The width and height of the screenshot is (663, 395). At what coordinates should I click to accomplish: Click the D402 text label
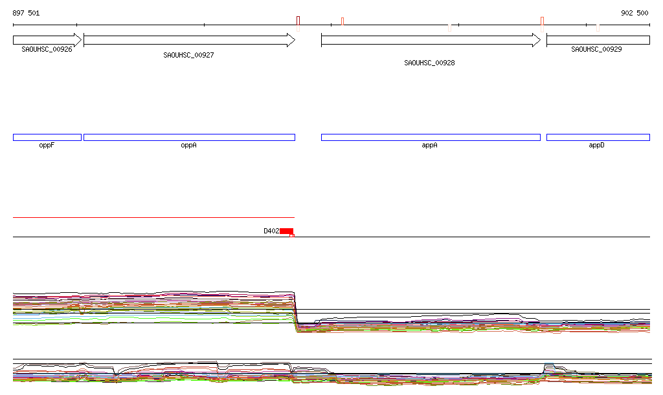[271, 231]
